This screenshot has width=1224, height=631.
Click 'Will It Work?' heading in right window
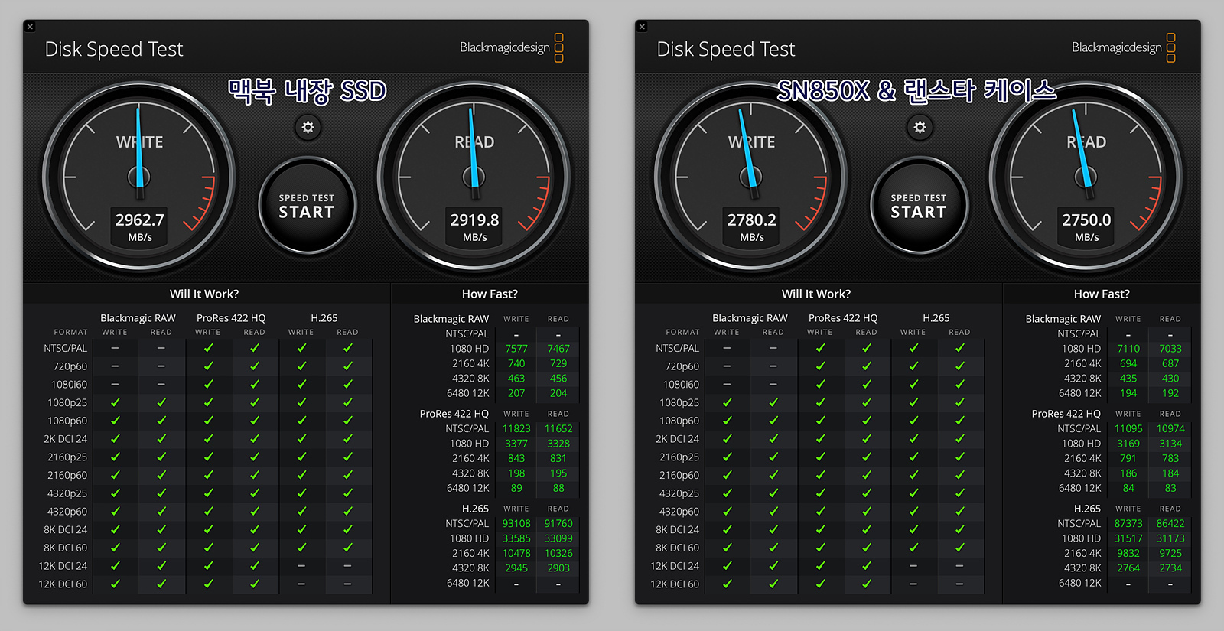816,294
